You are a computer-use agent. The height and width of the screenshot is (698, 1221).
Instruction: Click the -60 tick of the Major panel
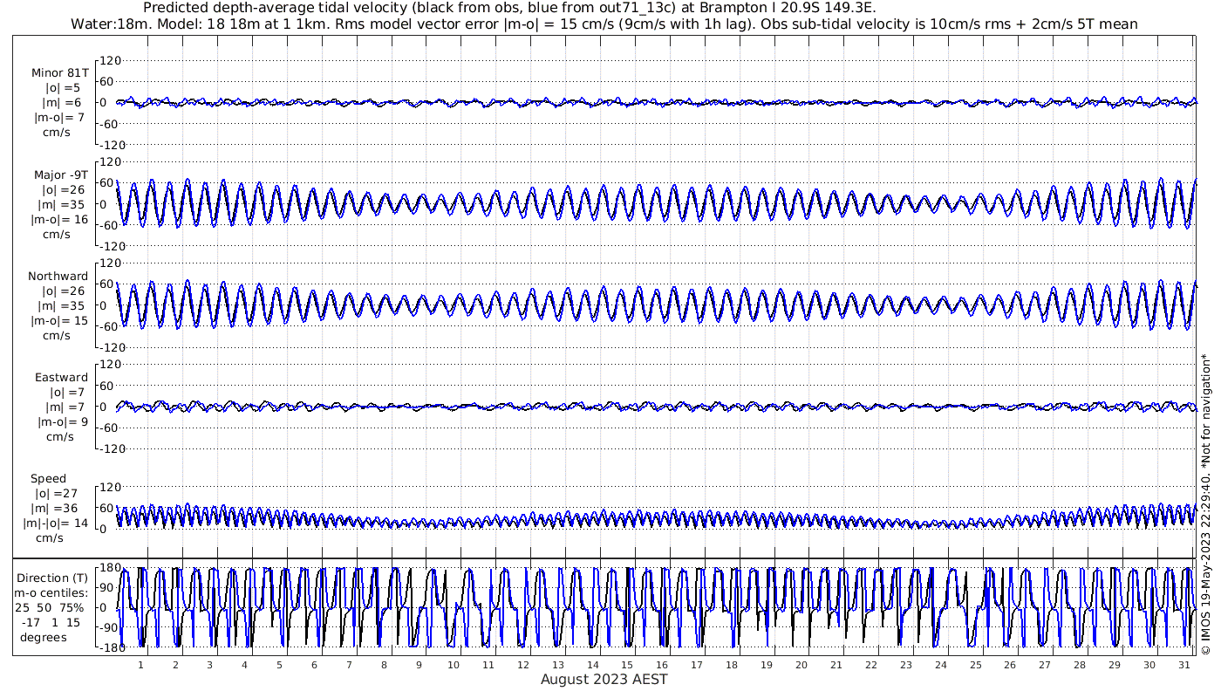click(x=111, y=224)
